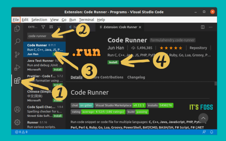Viewport: 226px width, 141px height.
Task: Open the Repository link
Action: point(198,48)
